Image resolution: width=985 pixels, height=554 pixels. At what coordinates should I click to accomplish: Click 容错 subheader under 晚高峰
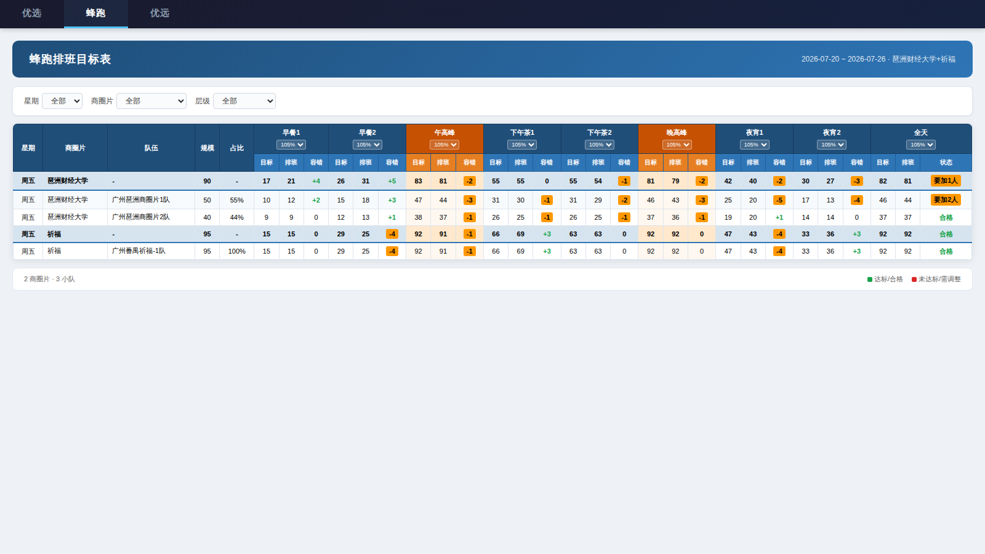(x=702, y=163)
